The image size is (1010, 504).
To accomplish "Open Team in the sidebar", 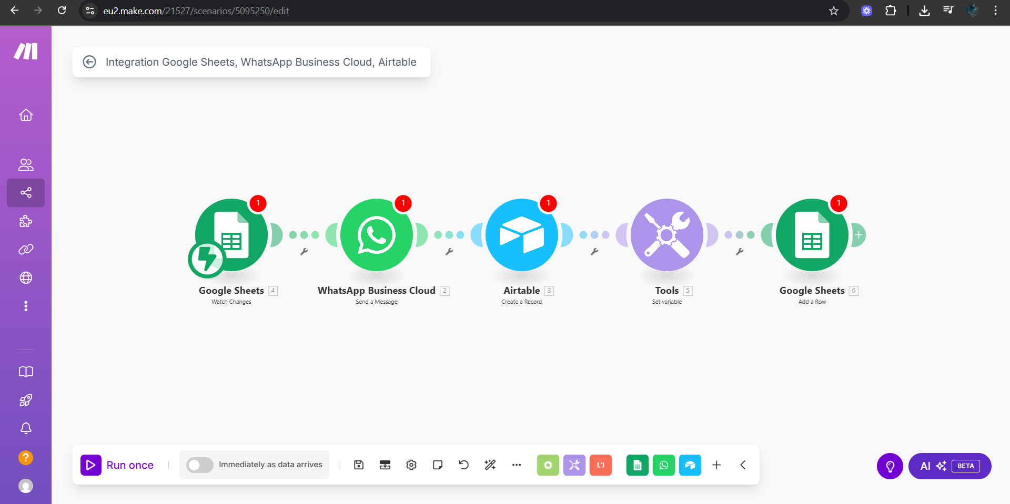I will click(26, 164).
